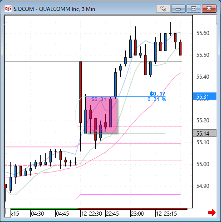
Task: Click the tall red candle at 12-22:30
Action: point(80,92)
